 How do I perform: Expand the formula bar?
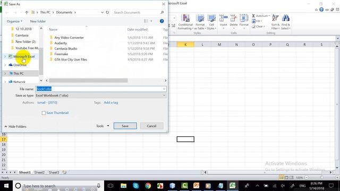tap(338, 38)
